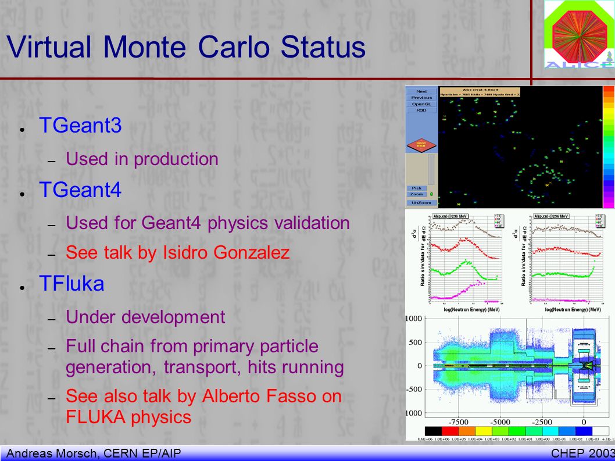The width and height of the screenshot is (615, 461).
Task: Click the Zoom button in event display
Action: (417, 194)
